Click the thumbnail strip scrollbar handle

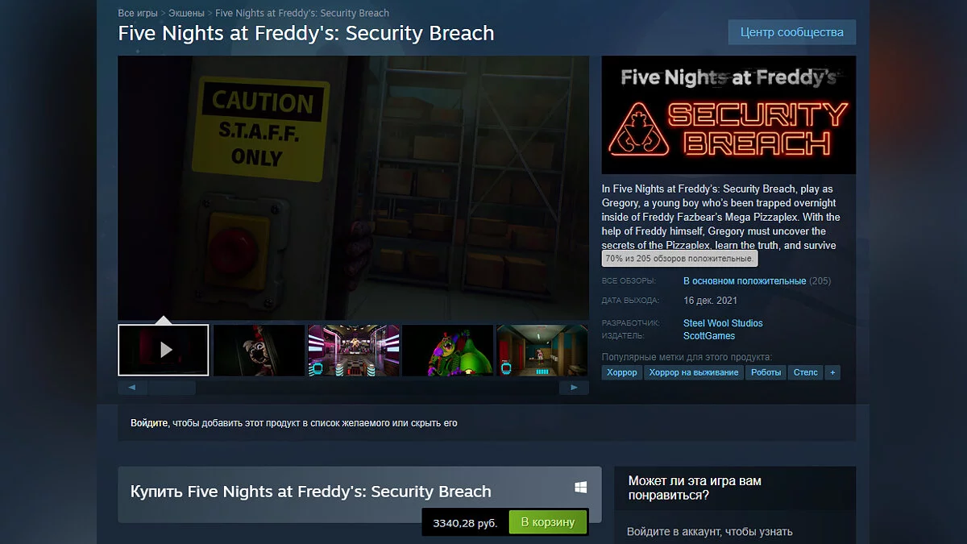click(x=171, y=388)
